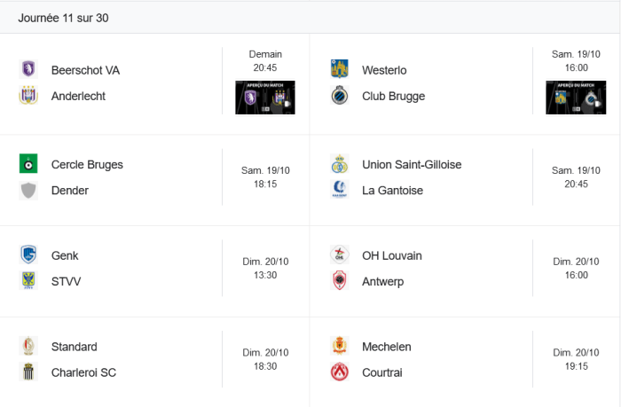
Task: Click the Journée 11 sur 30 header
Action: click(x=63, y=18)
